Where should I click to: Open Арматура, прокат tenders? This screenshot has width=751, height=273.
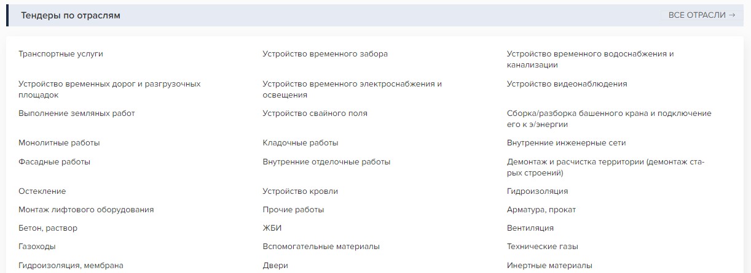541,210
